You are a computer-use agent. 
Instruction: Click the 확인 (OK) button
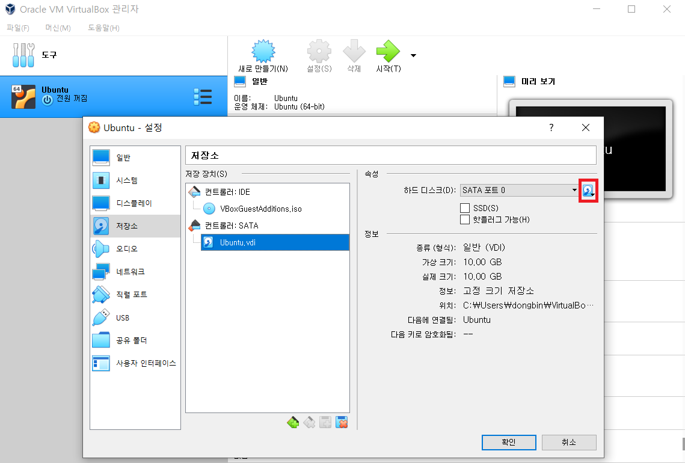[x=509, y=442]
